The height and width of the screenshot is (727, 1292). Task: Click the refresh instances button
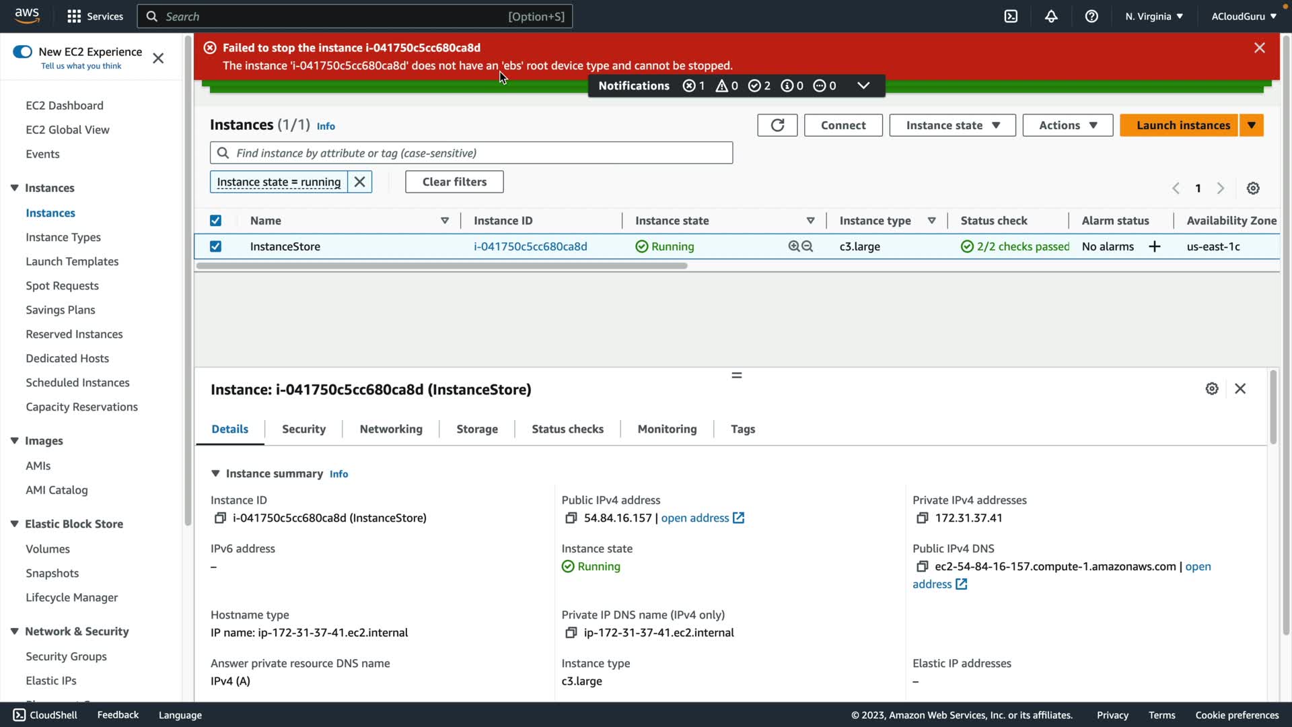(x=777, y=125)
